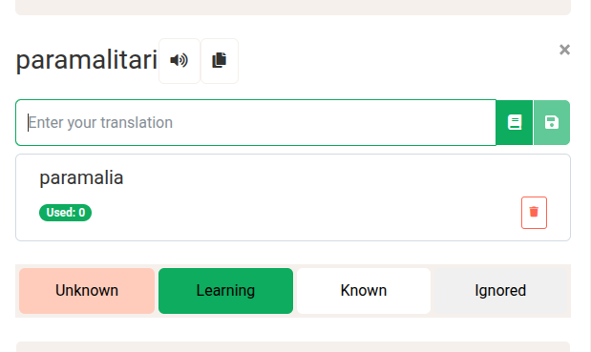Play audio pronunciation of paramalitari
The height and width of the screenshot is (352, 591).
pos(179,61)
